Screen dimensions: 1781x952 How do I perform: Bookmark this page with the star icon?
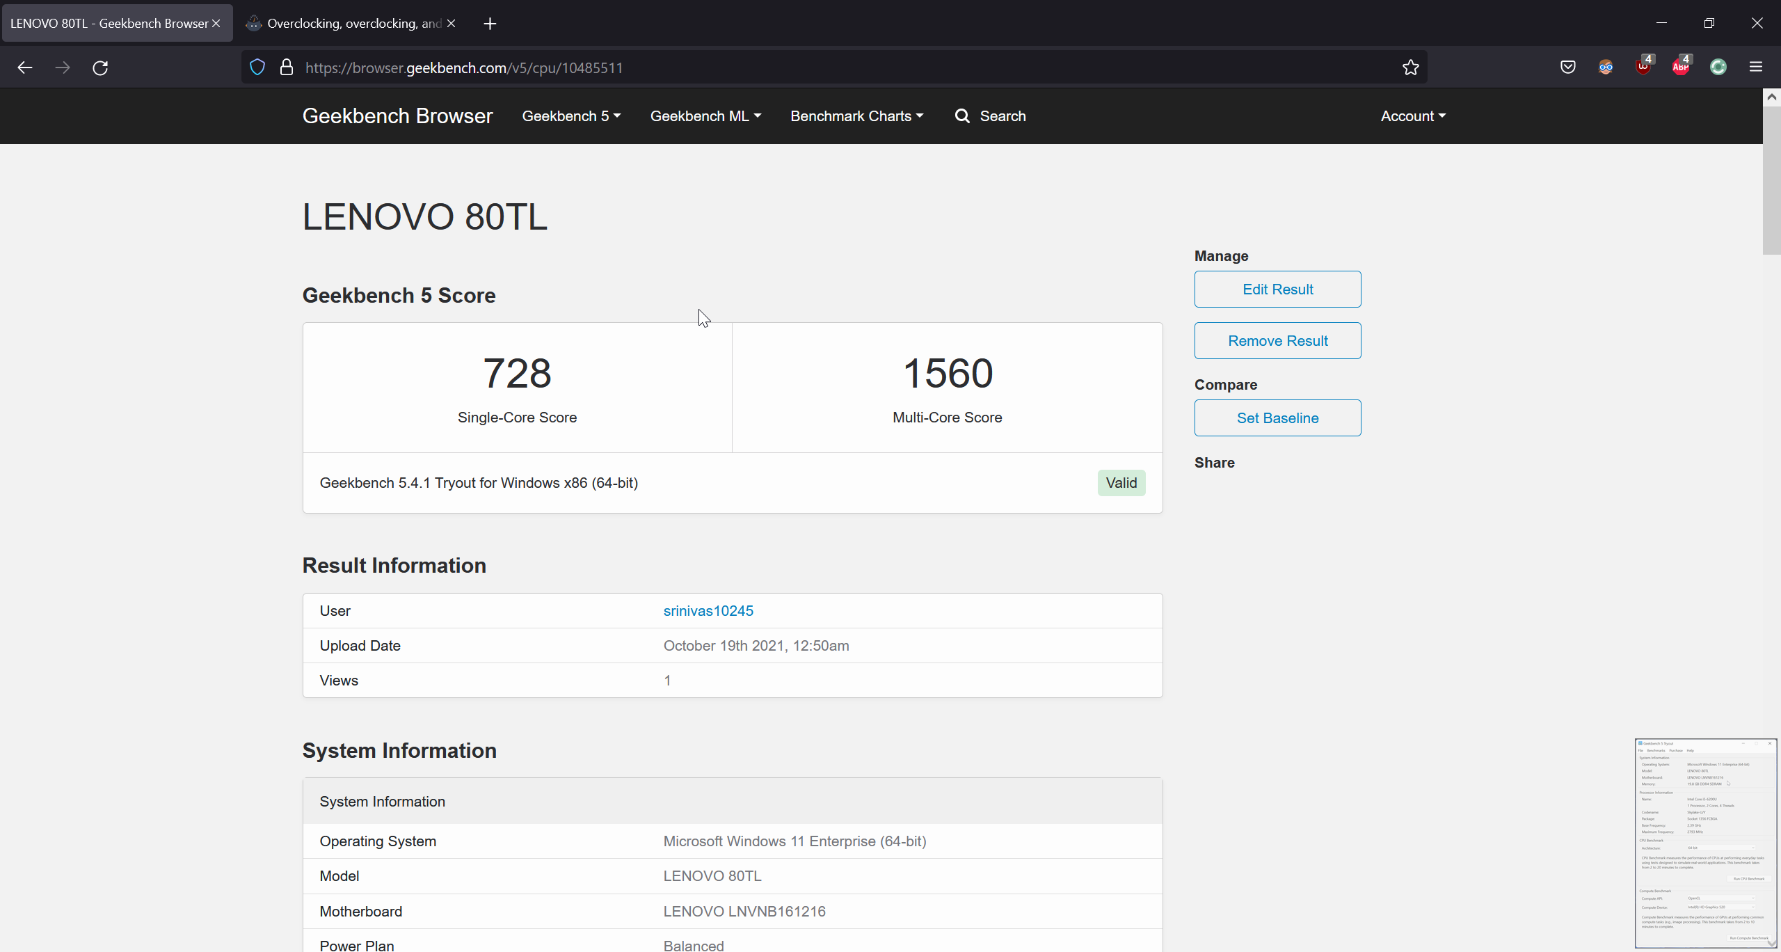[1410, 68]
